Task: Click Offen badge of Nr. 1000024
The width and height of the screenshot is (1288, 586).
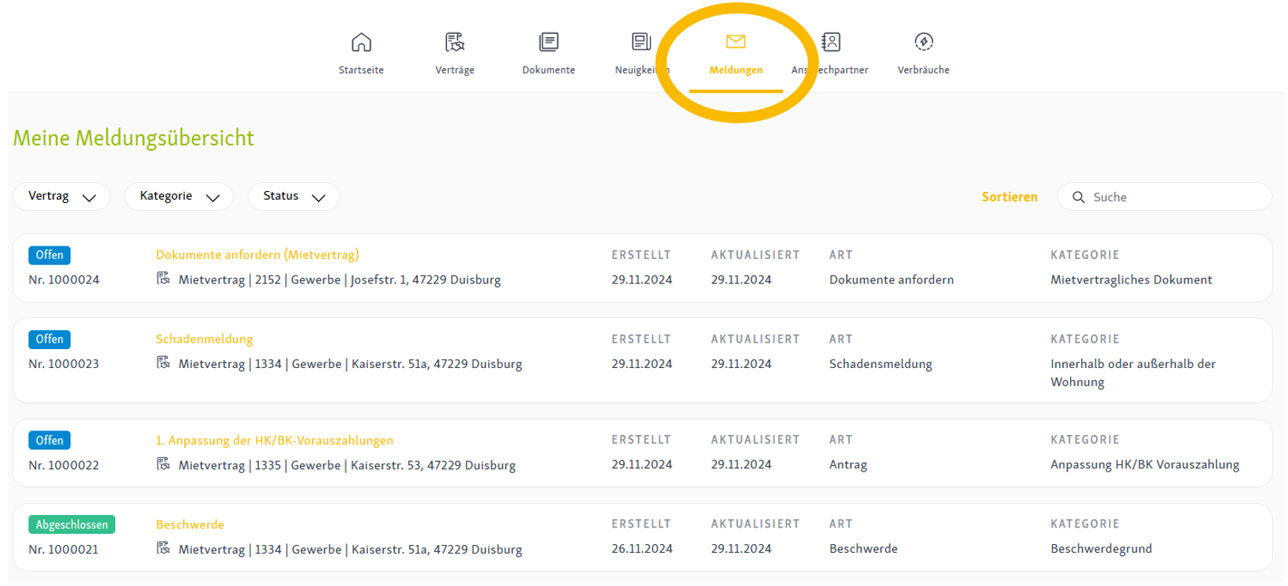Action: click(x=50, y=255)
